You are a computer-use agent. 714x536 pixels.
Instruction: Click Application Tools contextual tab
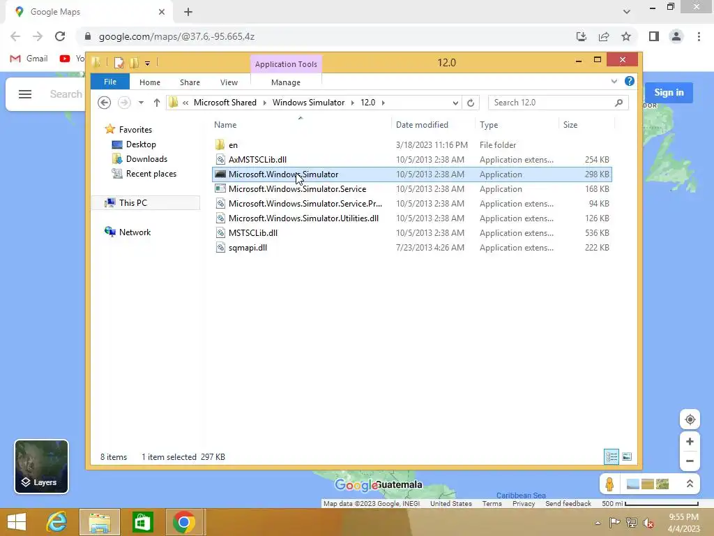tap(286, 64)
